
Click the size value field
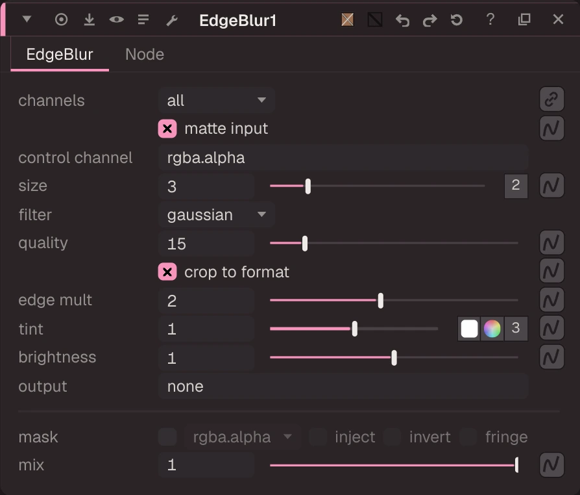click(206, 186)
